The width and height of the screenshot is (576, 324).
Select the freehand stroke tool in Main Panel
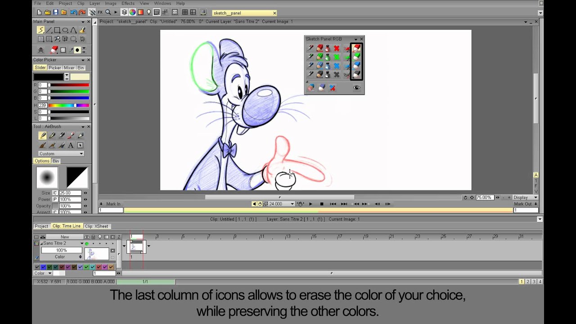[x=40, y=30]
